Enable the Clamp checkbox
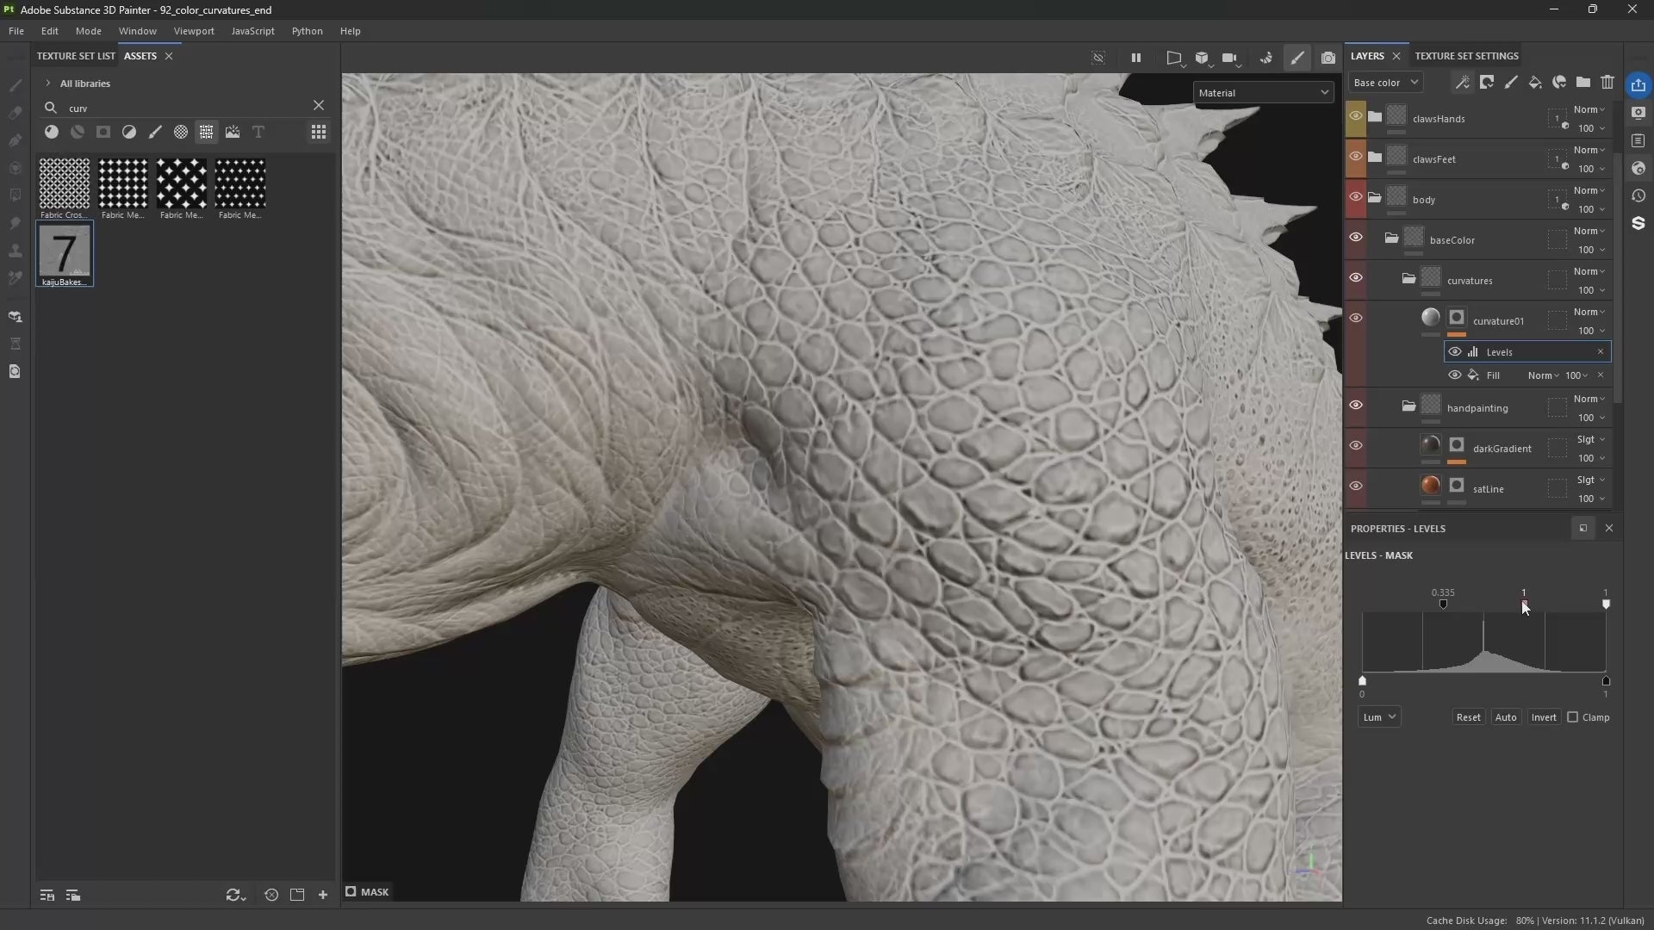Viewport: 1654px width, 930px height. tap(1573, 717)
